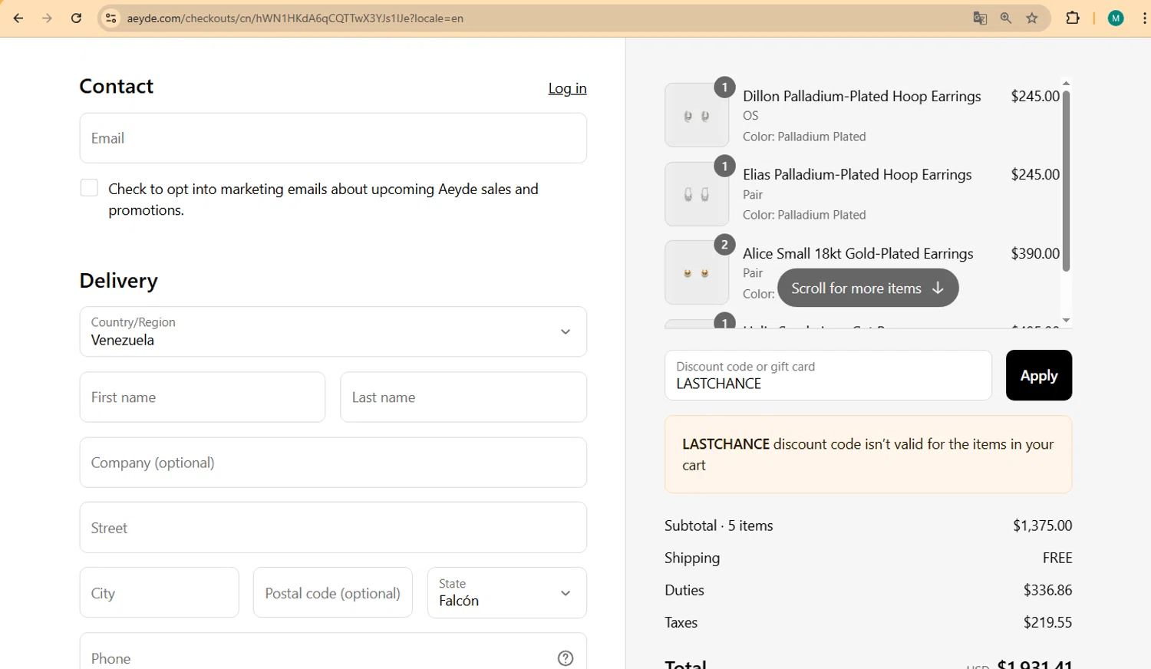Click the Log in link

[x=567, y=88]
